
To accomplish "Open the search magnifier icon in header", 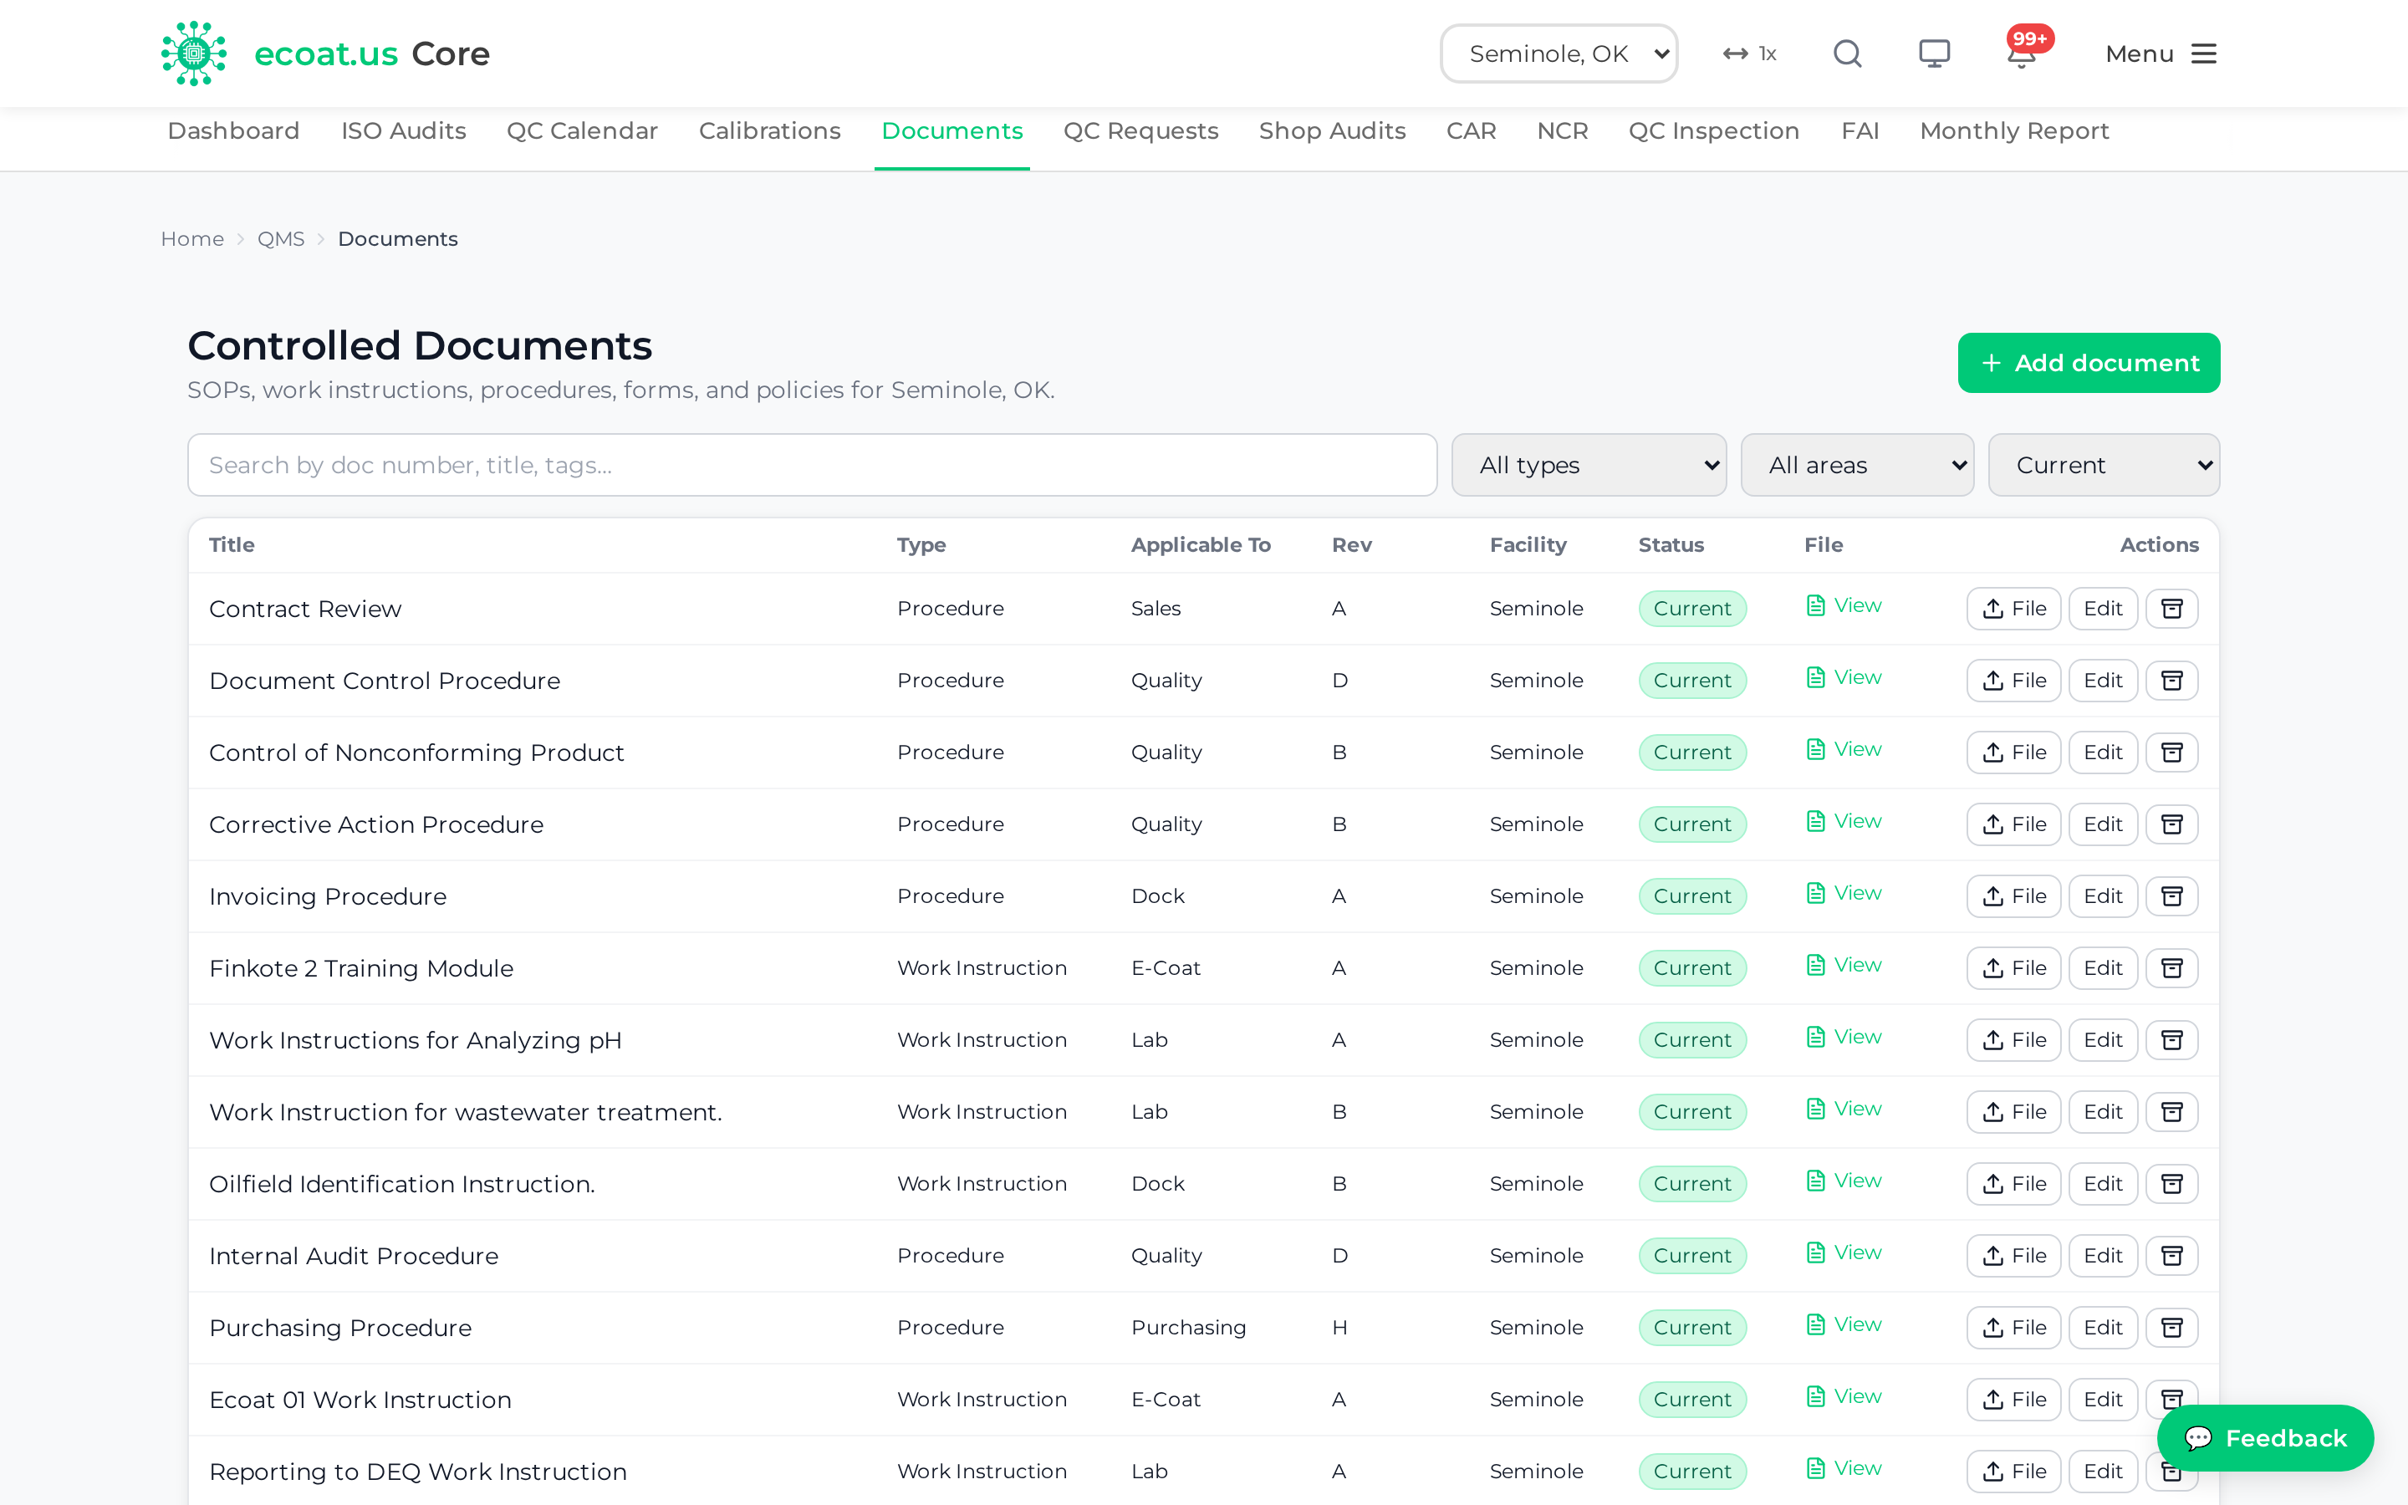I will click(x=1847, y=54).
